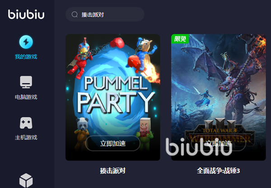Click the red boxing glove artwork
This screenshot has height=188, width=271.
tap(117, 43)
